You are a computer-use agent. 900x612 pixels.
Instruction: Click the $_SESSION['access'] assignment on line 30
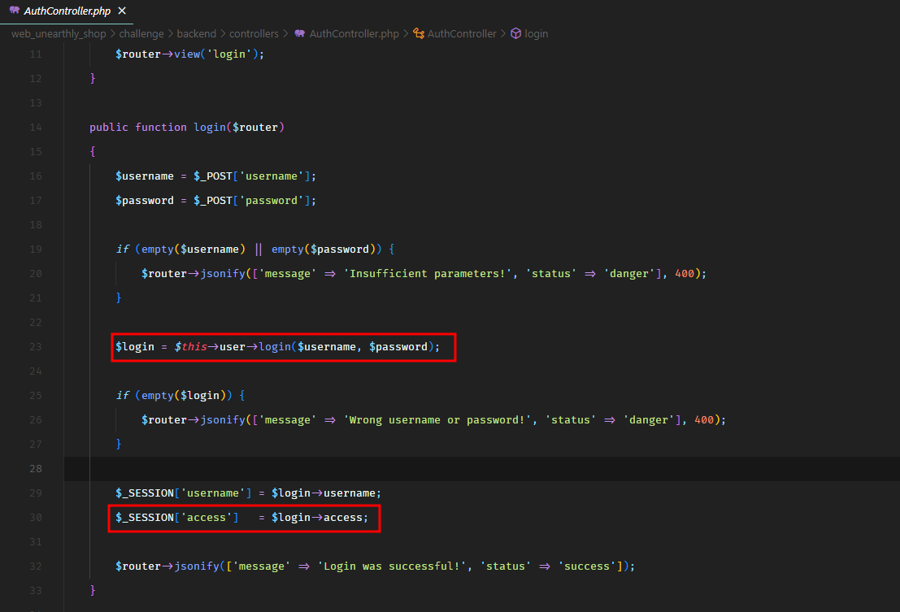(x=242, y=518)
